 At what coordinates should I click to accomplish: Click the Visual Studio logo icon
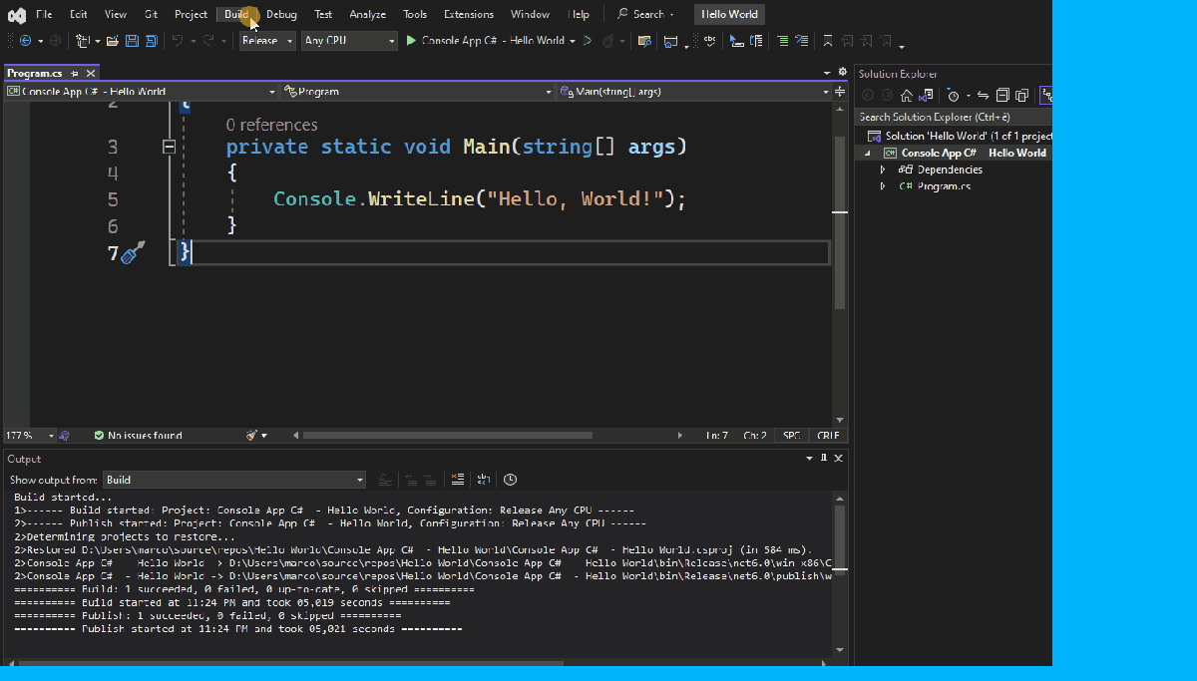(x=17, y=15)
